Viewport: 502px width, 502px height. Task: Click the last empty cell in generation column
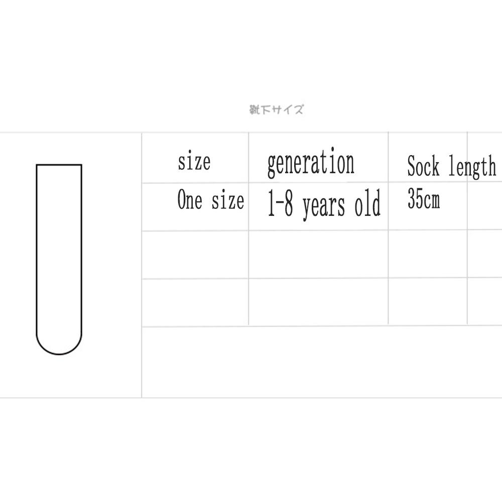(318, 302)
